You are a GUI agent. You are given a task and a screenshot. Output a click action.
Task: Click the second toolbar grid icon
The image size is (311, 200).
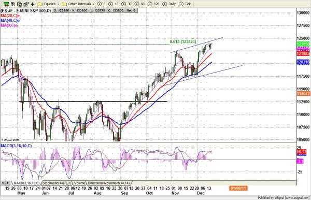(x=12, y=4)
